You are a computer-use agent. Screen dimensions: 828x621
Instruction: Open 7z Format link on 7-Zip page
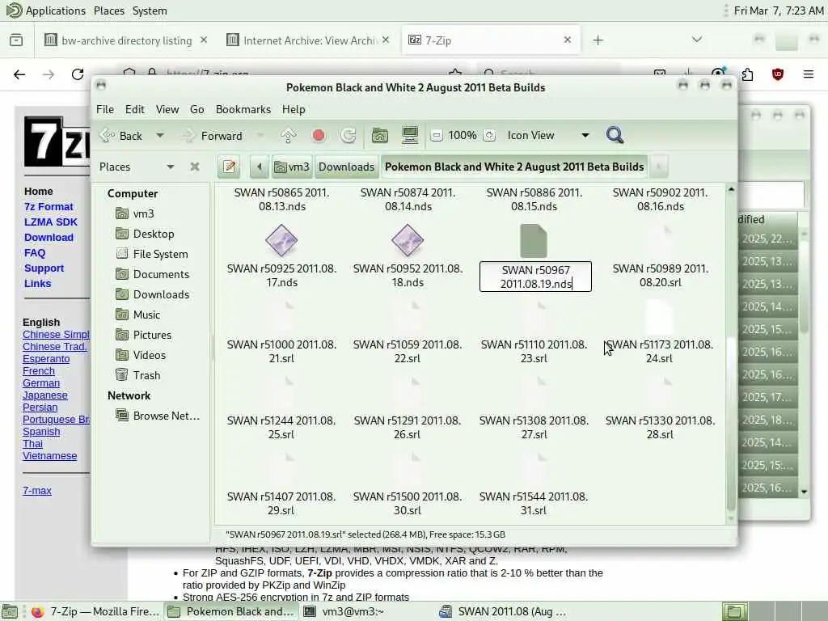coord(49,206)
